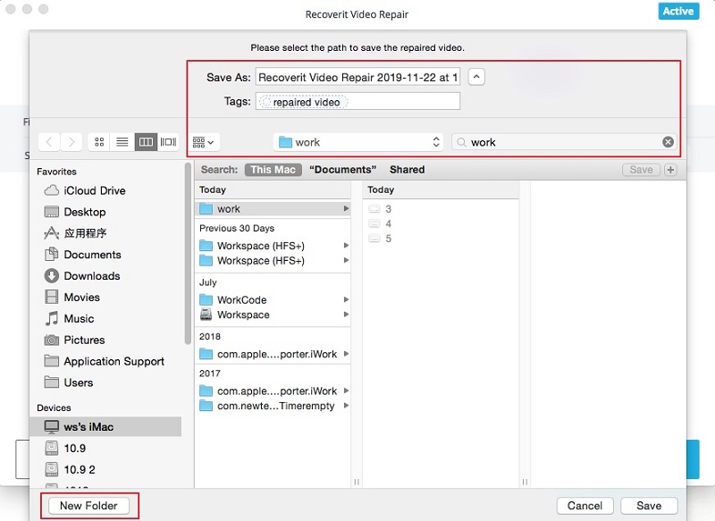Select ws's iMac under Devices
This screenshot has height=521, width=715.
(x=105, y=426)
